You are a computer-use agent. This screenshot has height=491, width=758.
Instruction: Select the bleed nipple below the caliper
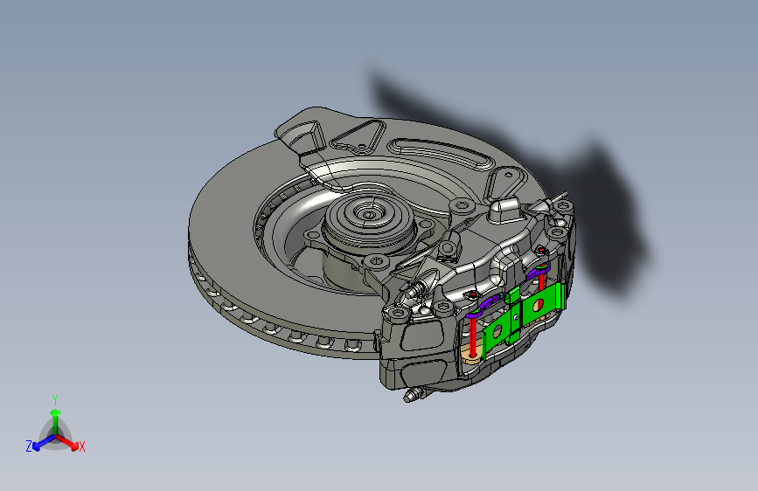pos(414,394)
